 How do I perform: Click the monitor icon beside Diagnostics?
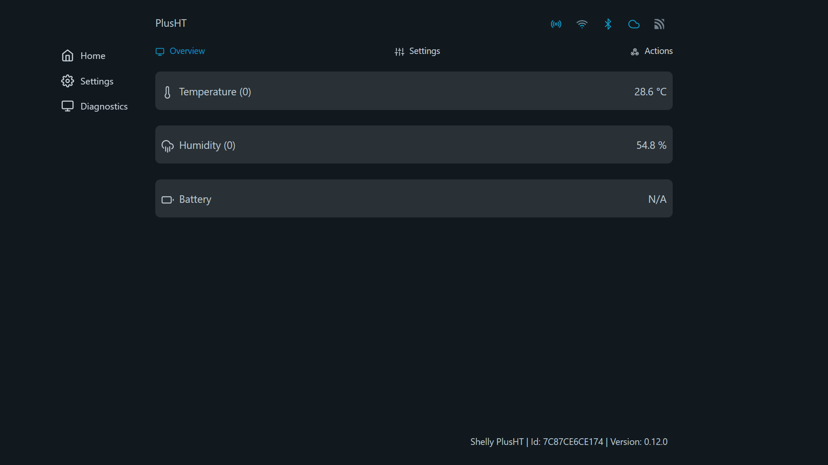click(67, 106)
